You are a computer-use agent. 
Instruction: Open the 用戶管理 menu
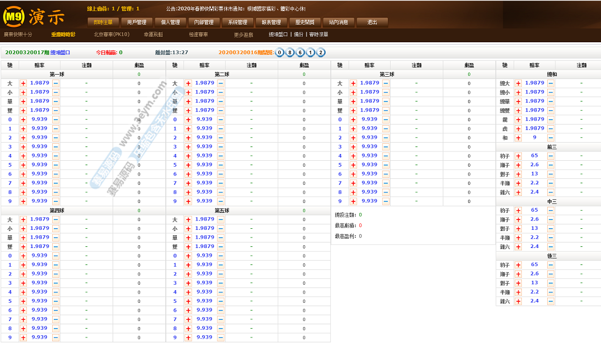click(x=136, y=22)
